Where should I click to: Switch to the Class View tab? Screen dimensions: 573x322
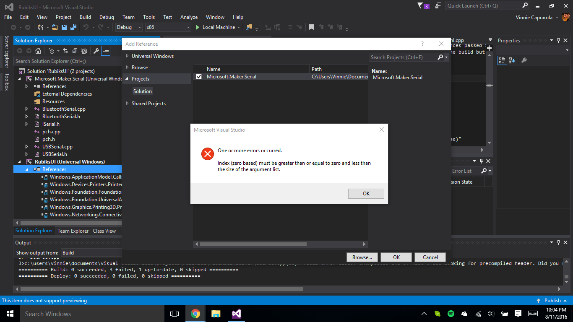pos(104,231)
